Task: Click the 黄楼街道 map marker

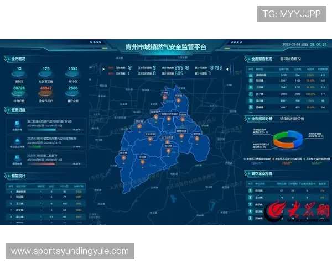Action: [x=181, y=136]
